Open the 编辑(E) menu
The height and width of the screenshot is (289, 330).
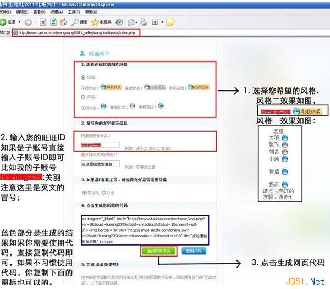click(x=22, y=12)
